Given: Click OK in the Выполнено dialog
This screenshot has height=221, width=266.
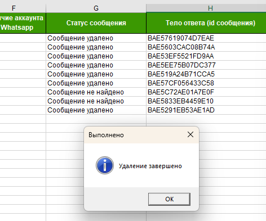Looking at the screenshot, I should click(x=169, y=199).
